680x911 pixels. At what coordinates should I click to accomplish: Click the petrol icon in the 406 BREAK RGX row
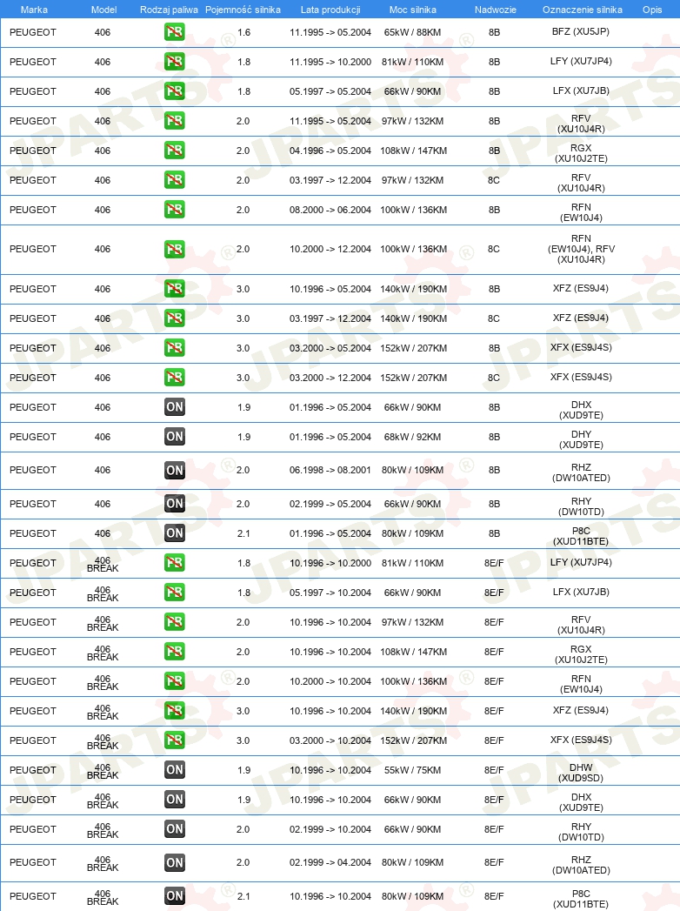174,652
